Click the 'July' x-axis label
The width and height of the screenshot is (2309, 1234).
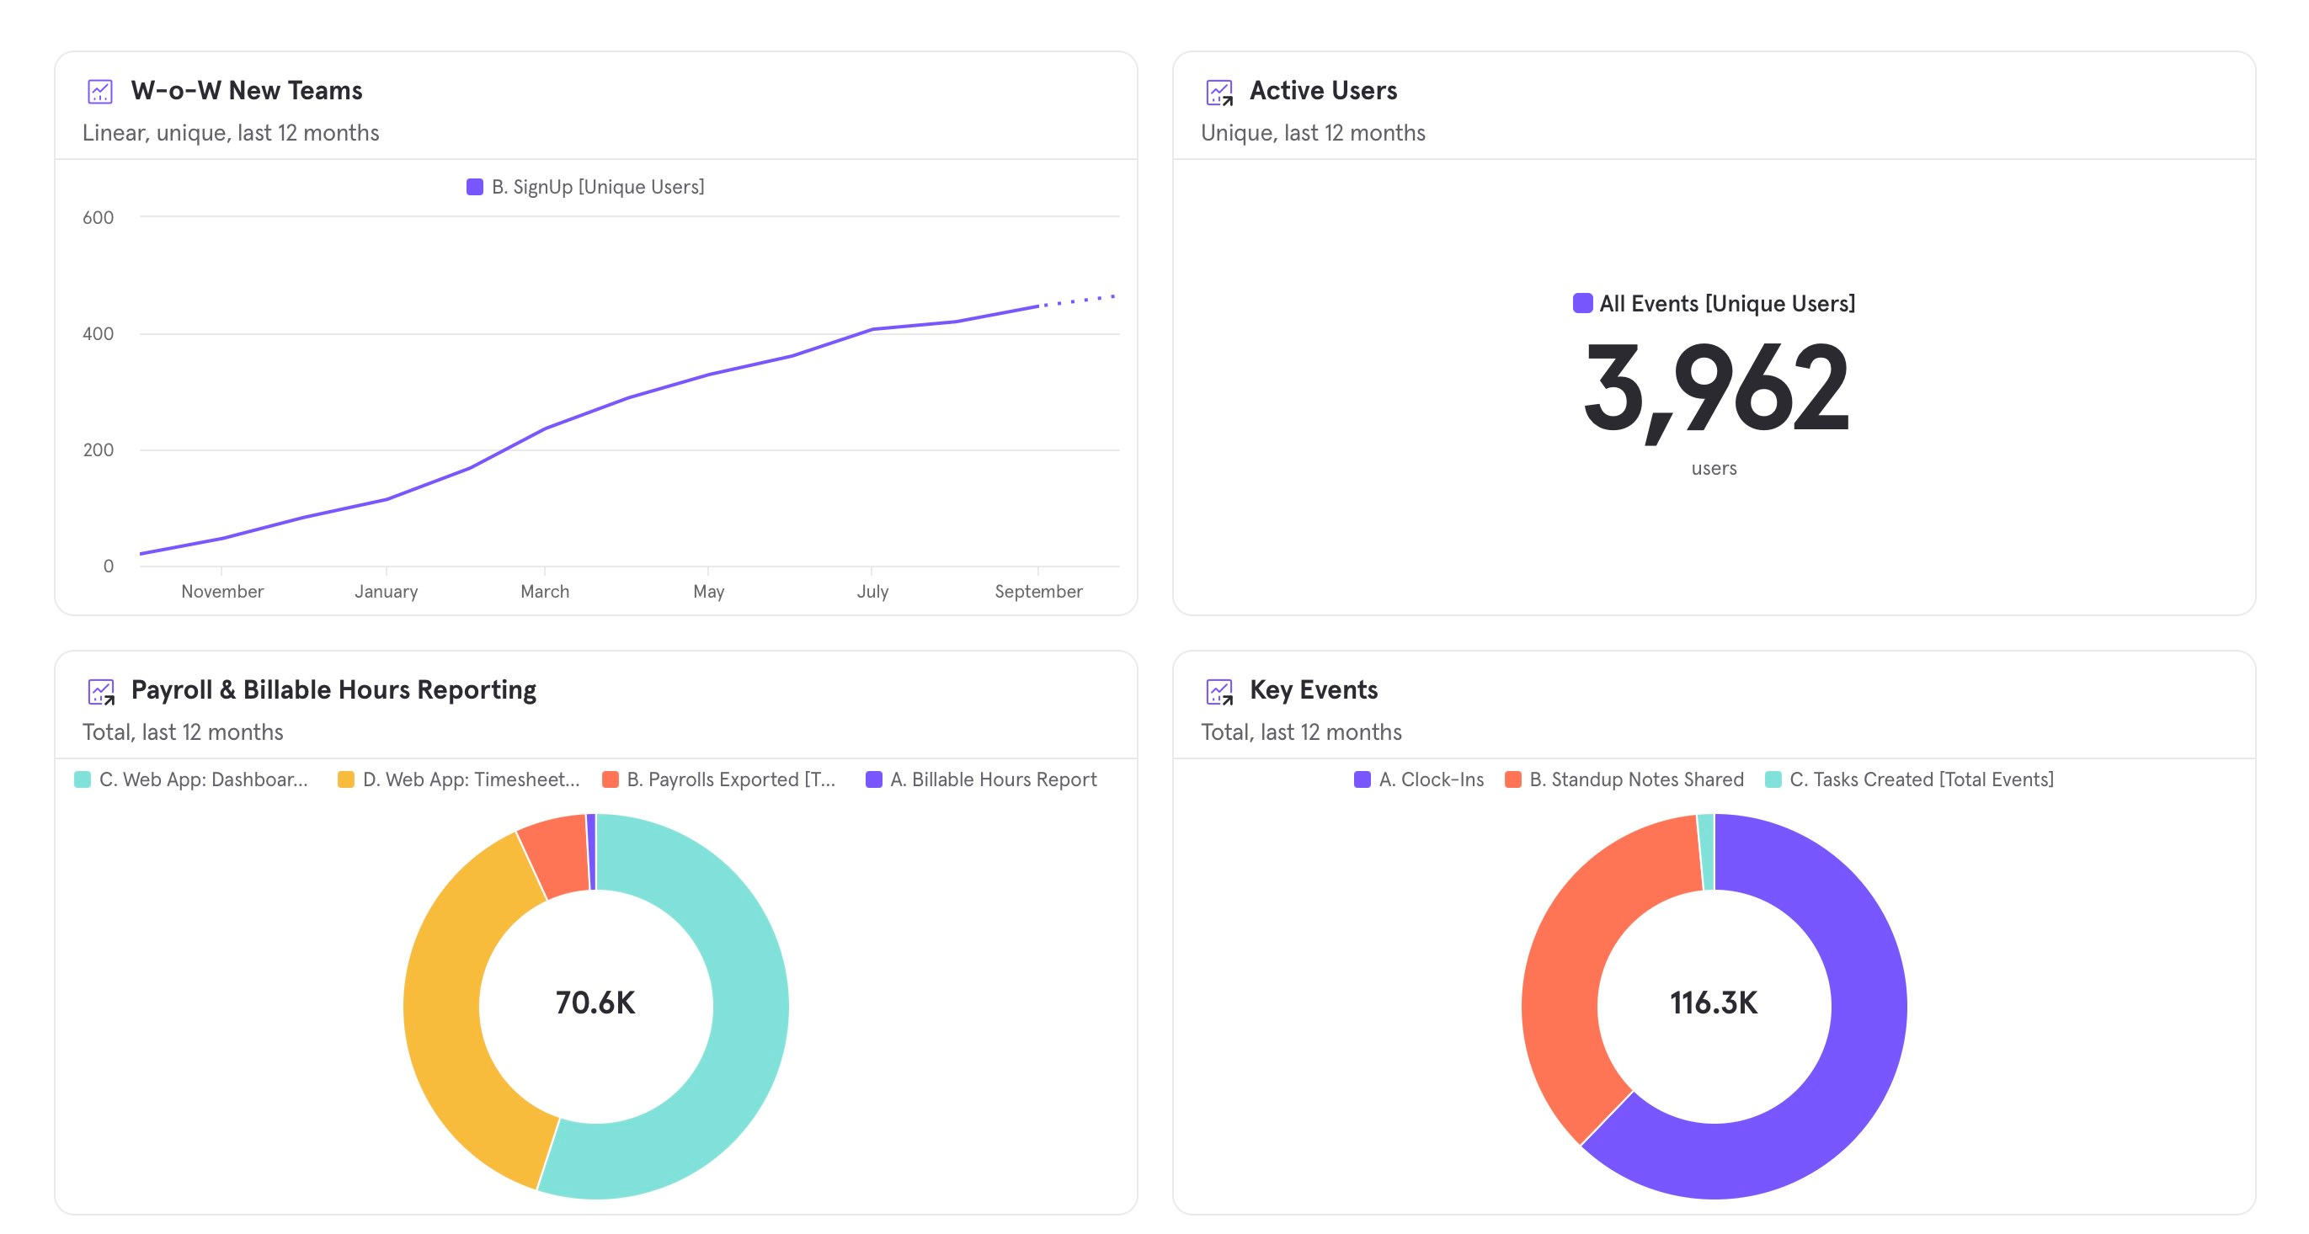(x=872, y=592)
